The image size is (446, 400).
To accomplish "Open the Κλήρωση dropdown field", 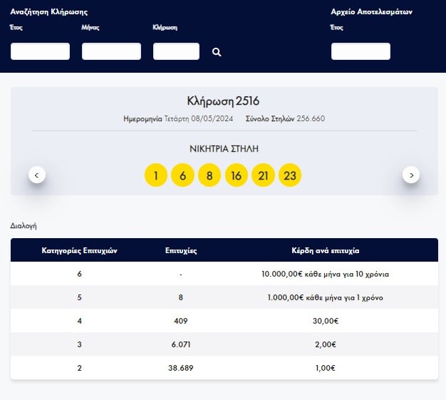I will [x=176, y=51].
